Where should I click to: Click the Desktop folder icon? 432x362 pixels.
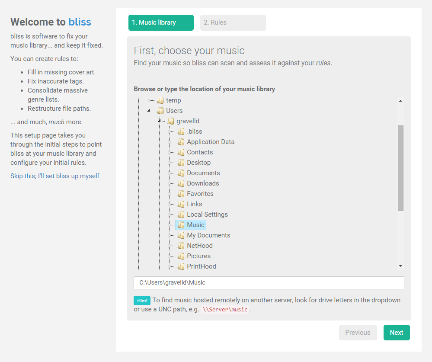(x=181, y=163)
